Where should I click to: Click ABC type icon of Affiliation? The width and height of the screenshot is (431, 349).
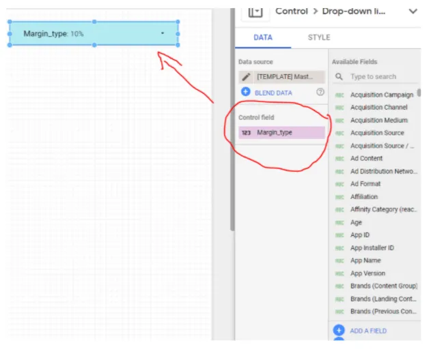click(339, 197)
